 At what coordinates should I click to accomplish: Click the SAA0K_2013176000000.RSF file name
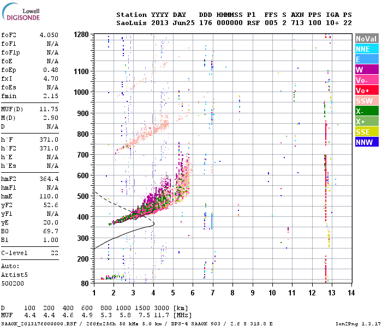[x=39, y=324]
